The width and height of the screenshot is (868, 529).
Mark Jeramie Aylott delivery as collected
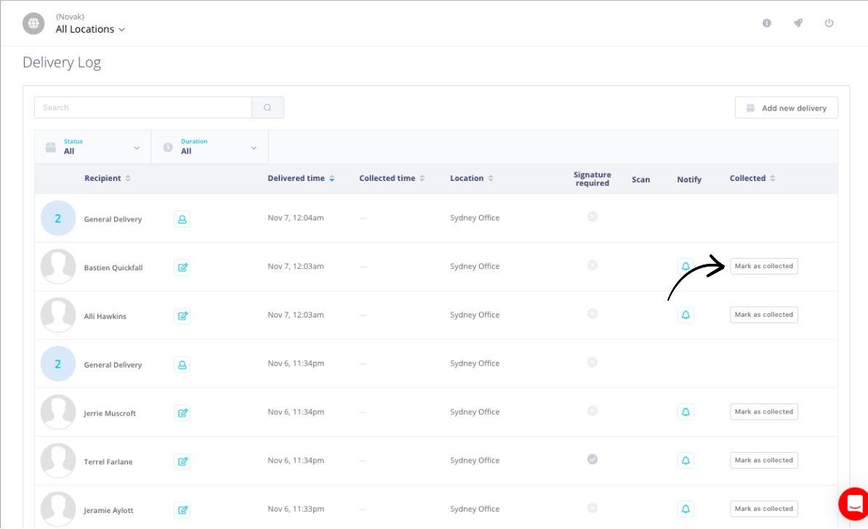[x=764, y=509]
